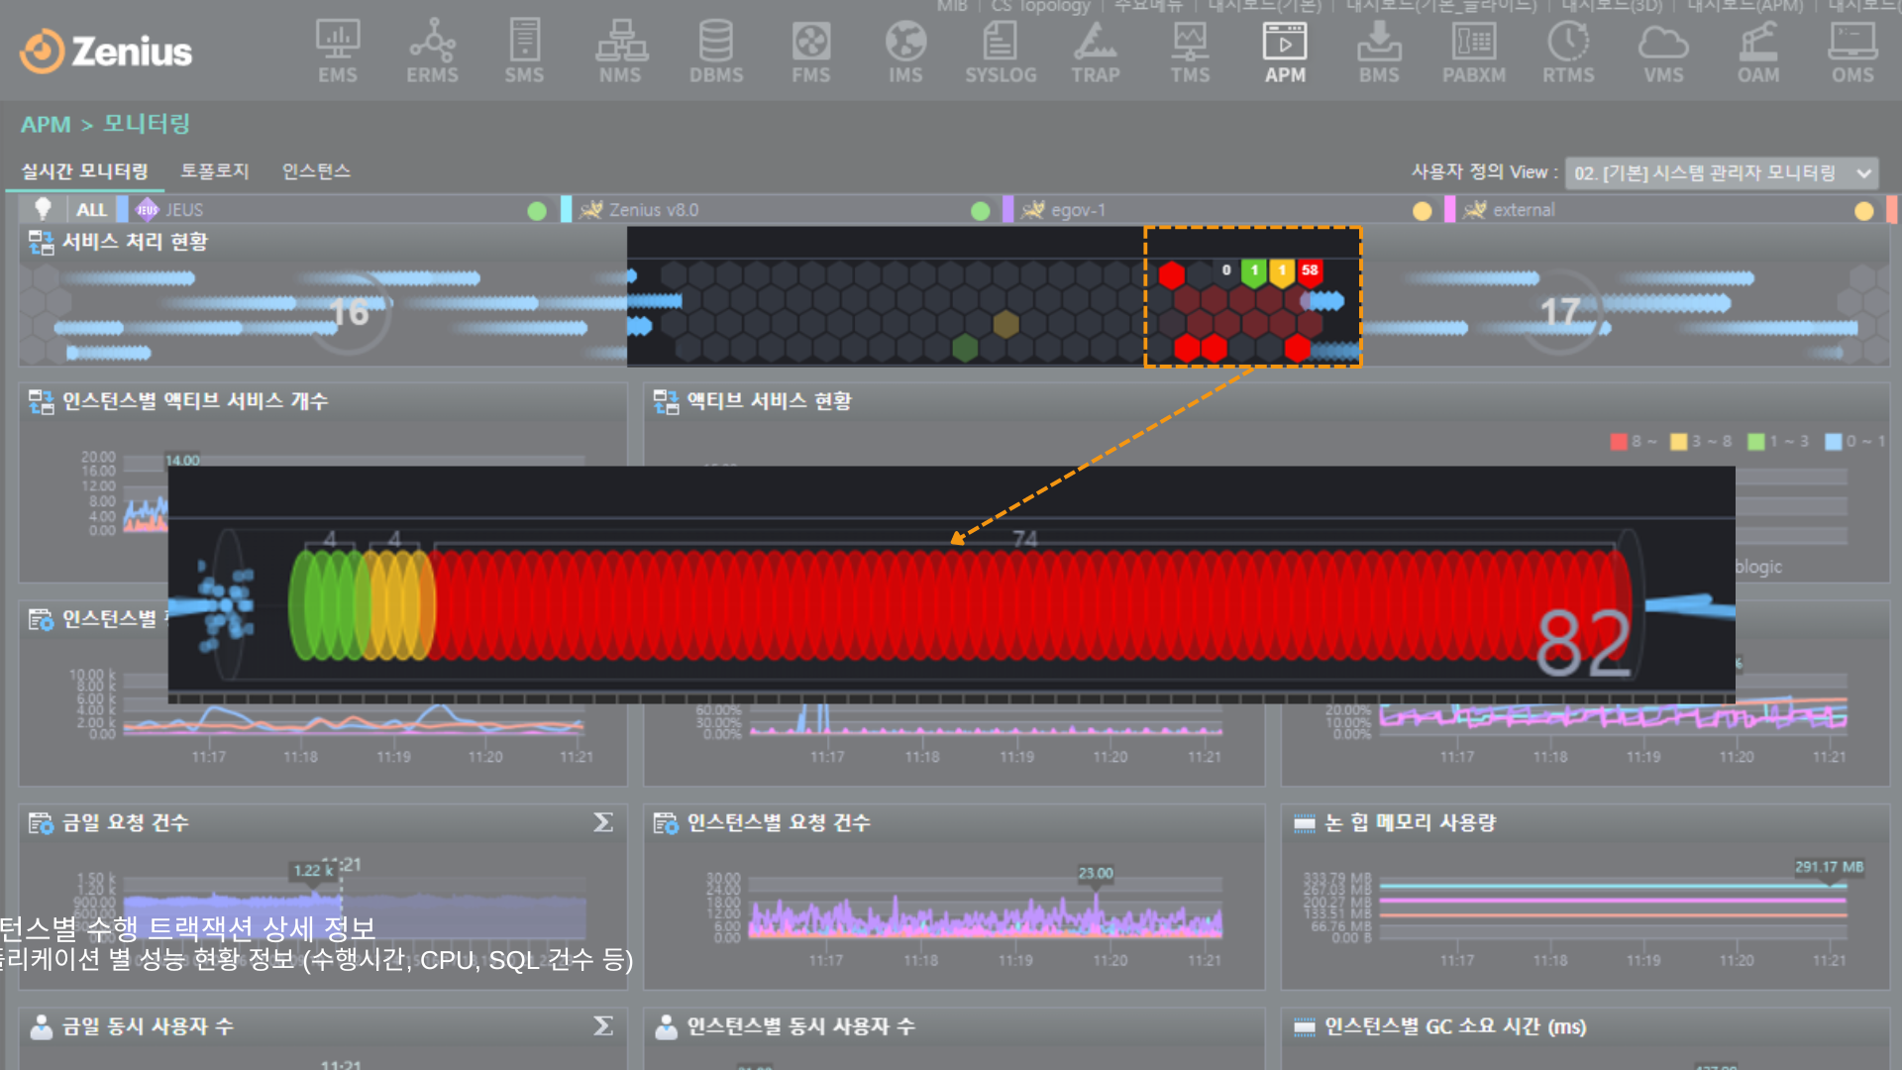Click the 액티브 서비스 현황 panel icon
This screenshot has height=1070, width=1902.
point(666,401)
